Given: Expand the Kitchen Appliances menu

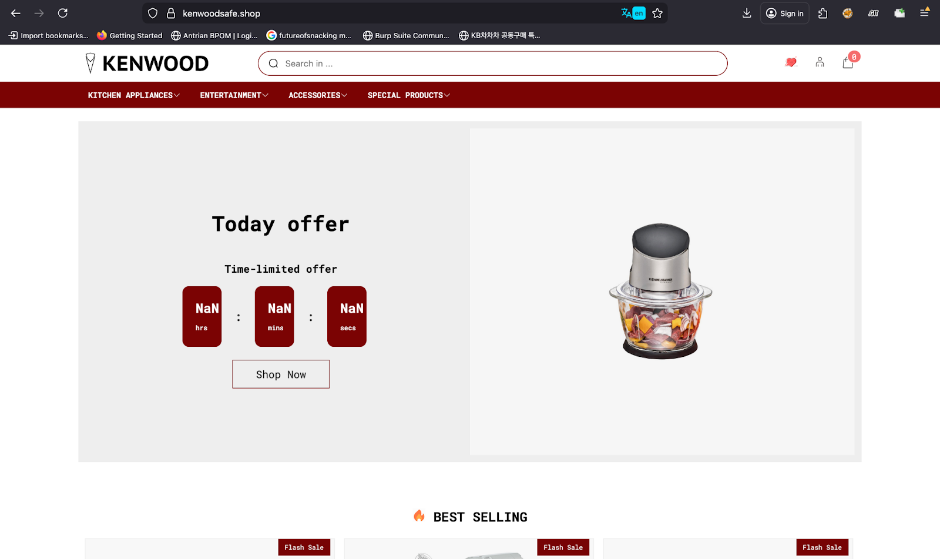Looking at the screenshot, I should pyautogui.click(x=134, y=95).
